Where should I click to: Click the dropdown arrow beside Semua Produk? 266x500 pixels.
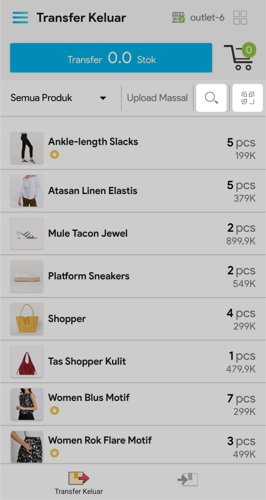pos(103,98)
